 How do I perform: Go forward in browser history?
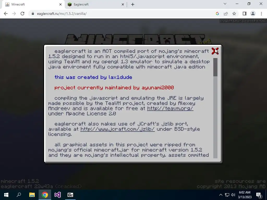pos(14,14)
